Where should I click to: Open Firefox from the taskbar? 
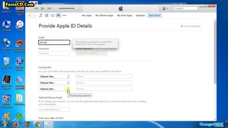[16, 124]
